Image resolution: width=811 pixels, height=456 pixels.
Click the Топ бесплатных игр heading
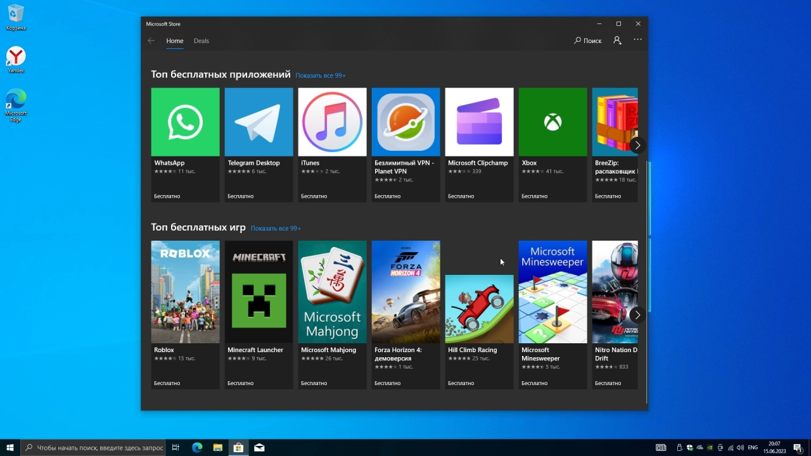click(x=198, y=227)
